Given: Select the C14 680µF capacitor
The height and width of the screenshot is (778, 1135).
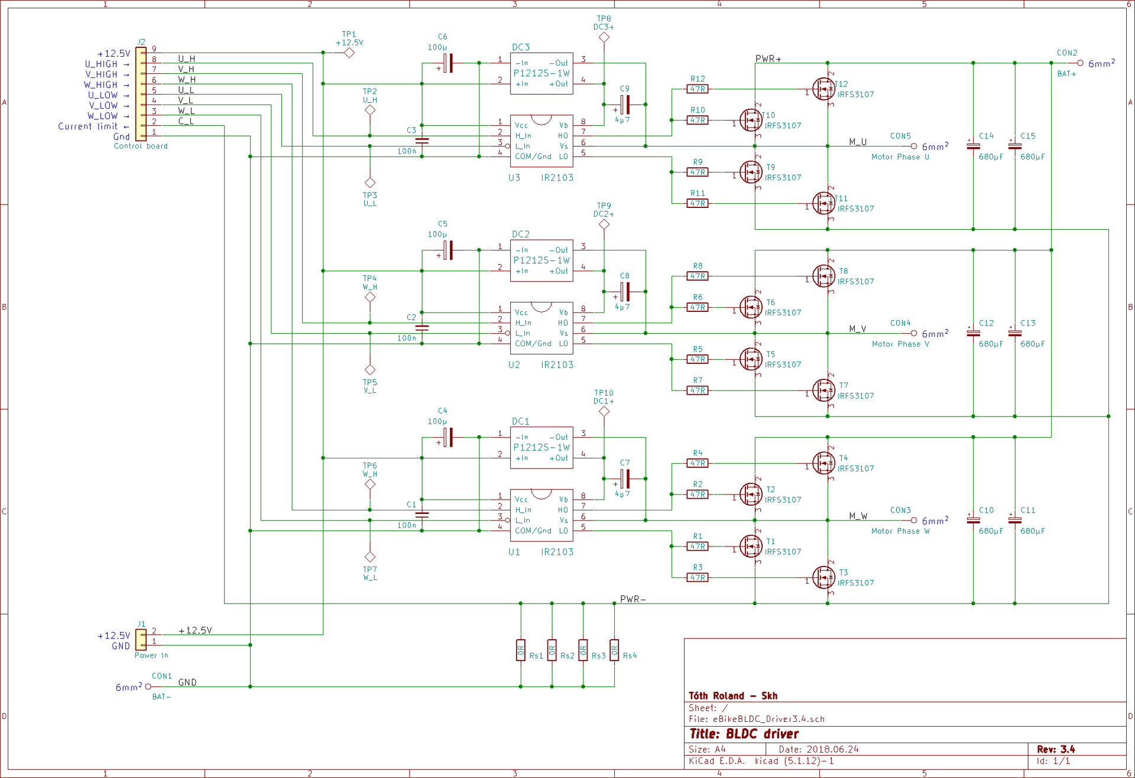Looking at the screenshot, I should tap(973, 146).
